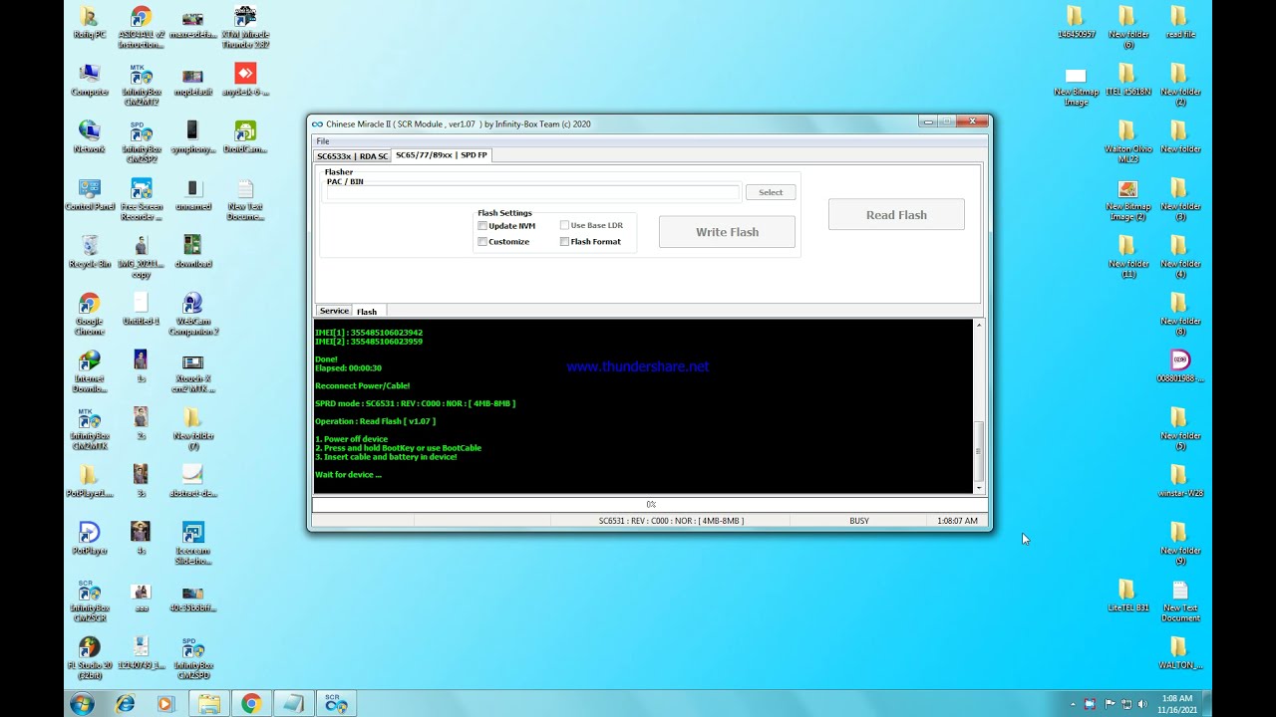Click the 0% progress bar

[650, 505]
